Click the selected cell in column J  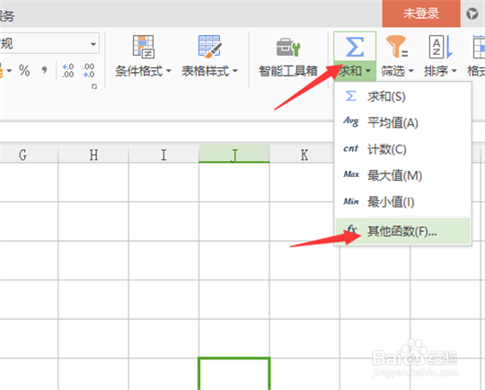(x=234, y=374)
